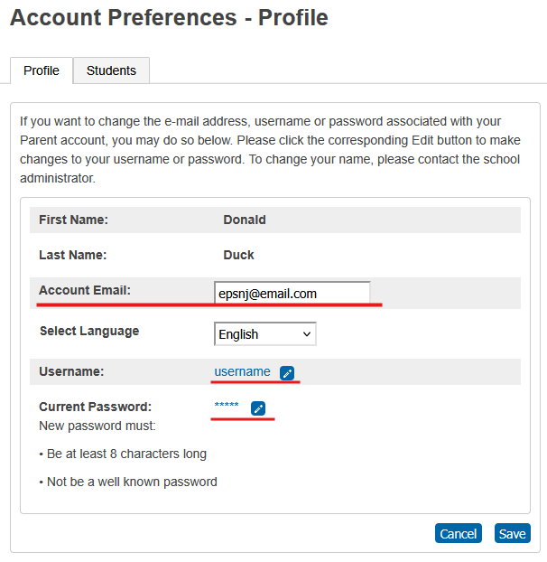Click the Select Language label
Image resolution: width=547 pixels, height=562 pixels.
click(x=89, y=331)
